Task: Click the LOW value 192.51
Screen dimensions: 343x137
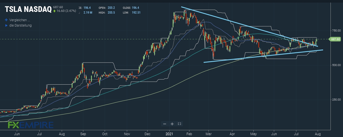Action: coord(136,12)
